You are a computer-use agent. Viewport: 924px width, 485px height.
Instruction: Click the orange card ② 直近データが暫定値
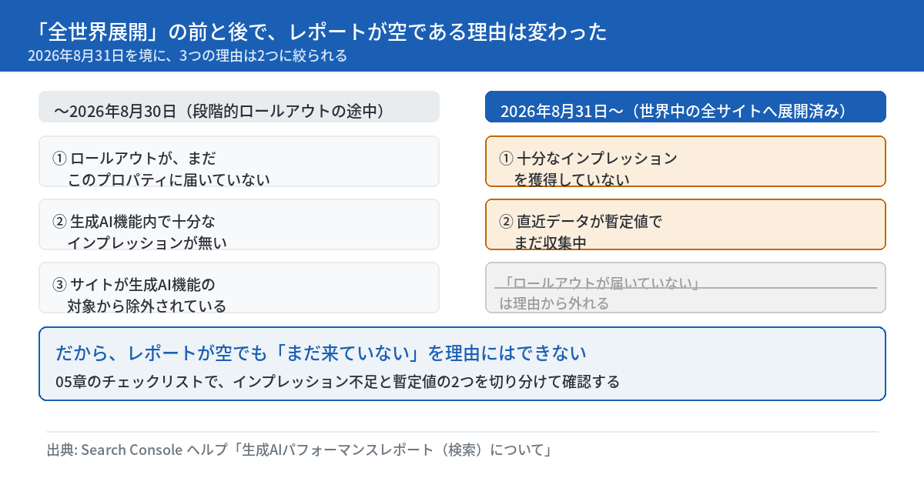pyautogui.click(x=685, y=225)
